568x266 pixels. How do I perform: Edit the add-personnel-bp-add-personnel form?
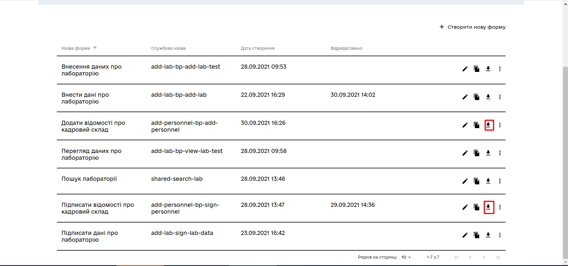coord(465,125)
